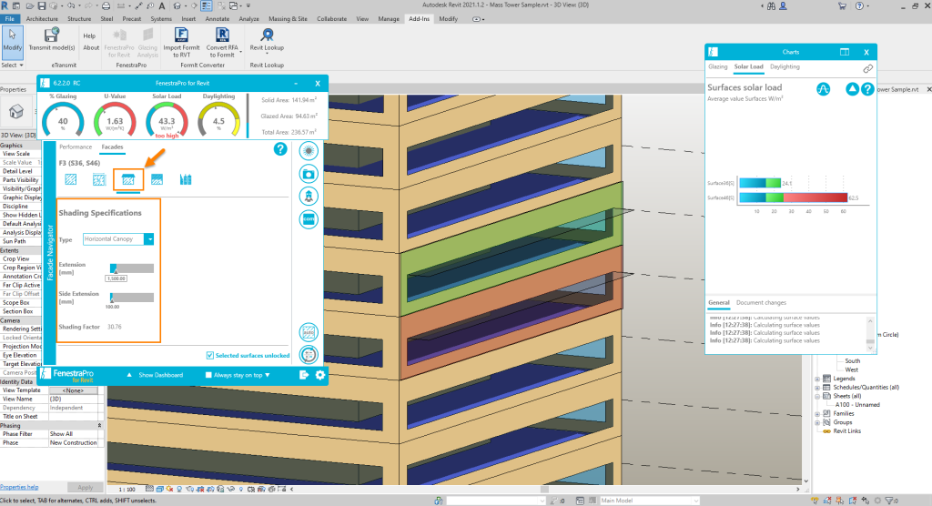Enable Always stay on top checkbox
The height and width of the screenshot is (506, 932).
click(x=208, y=375)
